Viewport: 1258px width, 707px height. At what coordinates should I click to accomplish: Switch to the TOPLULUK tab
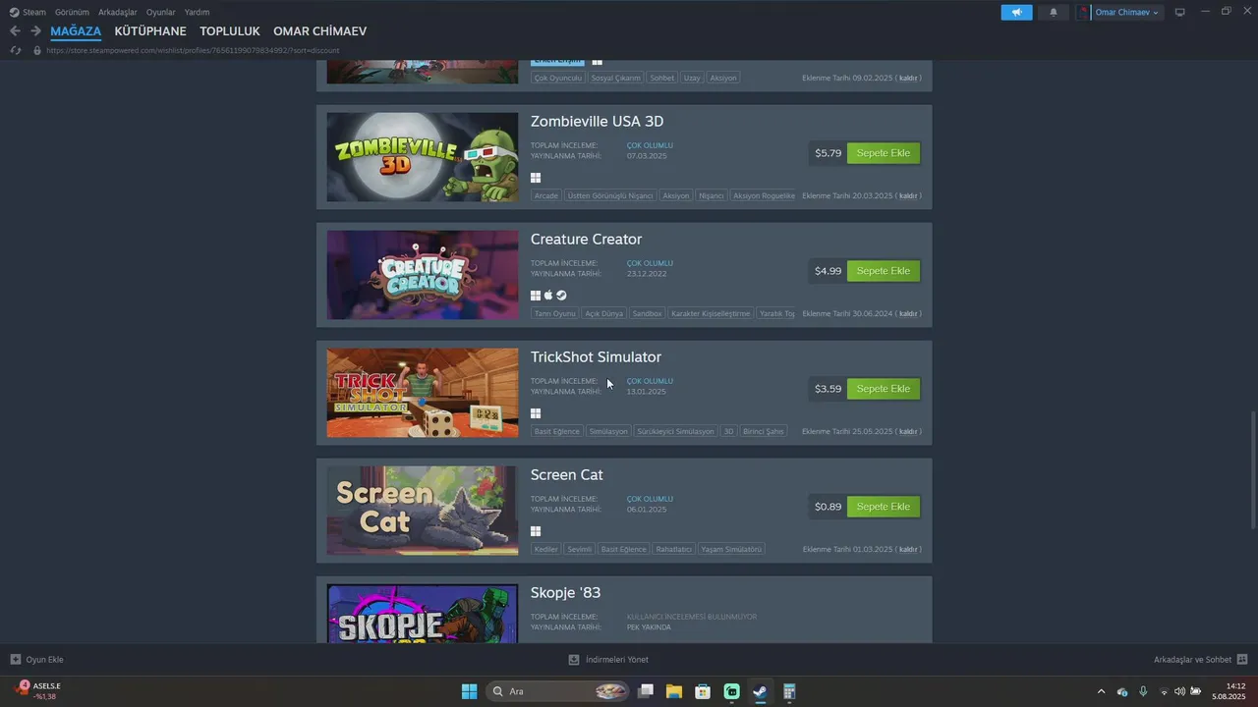tap(230, 31)
